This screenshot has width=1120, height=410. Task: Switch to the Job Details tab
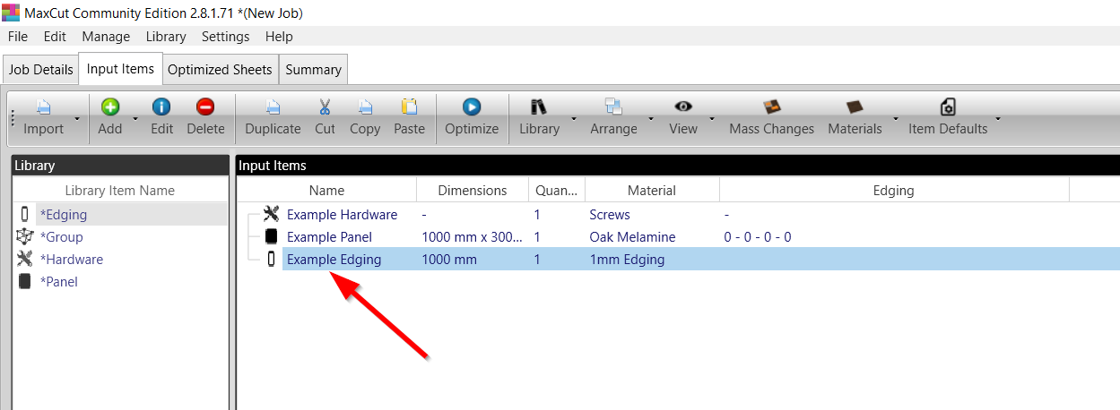point(40,69)
